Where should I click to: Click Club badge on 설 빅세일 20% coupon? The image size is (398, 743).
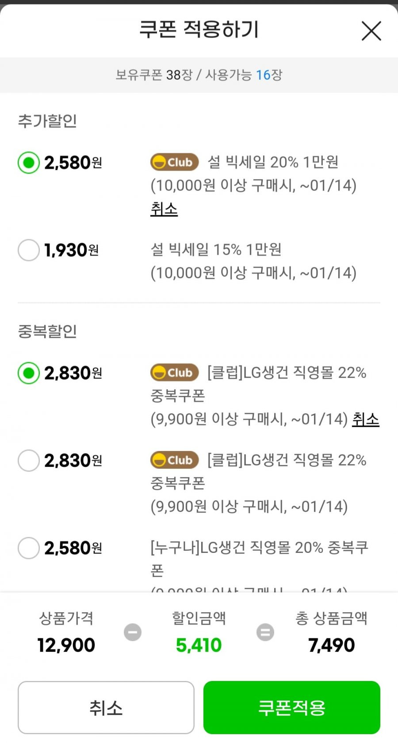pyautogui.click(x=175, y=162)
